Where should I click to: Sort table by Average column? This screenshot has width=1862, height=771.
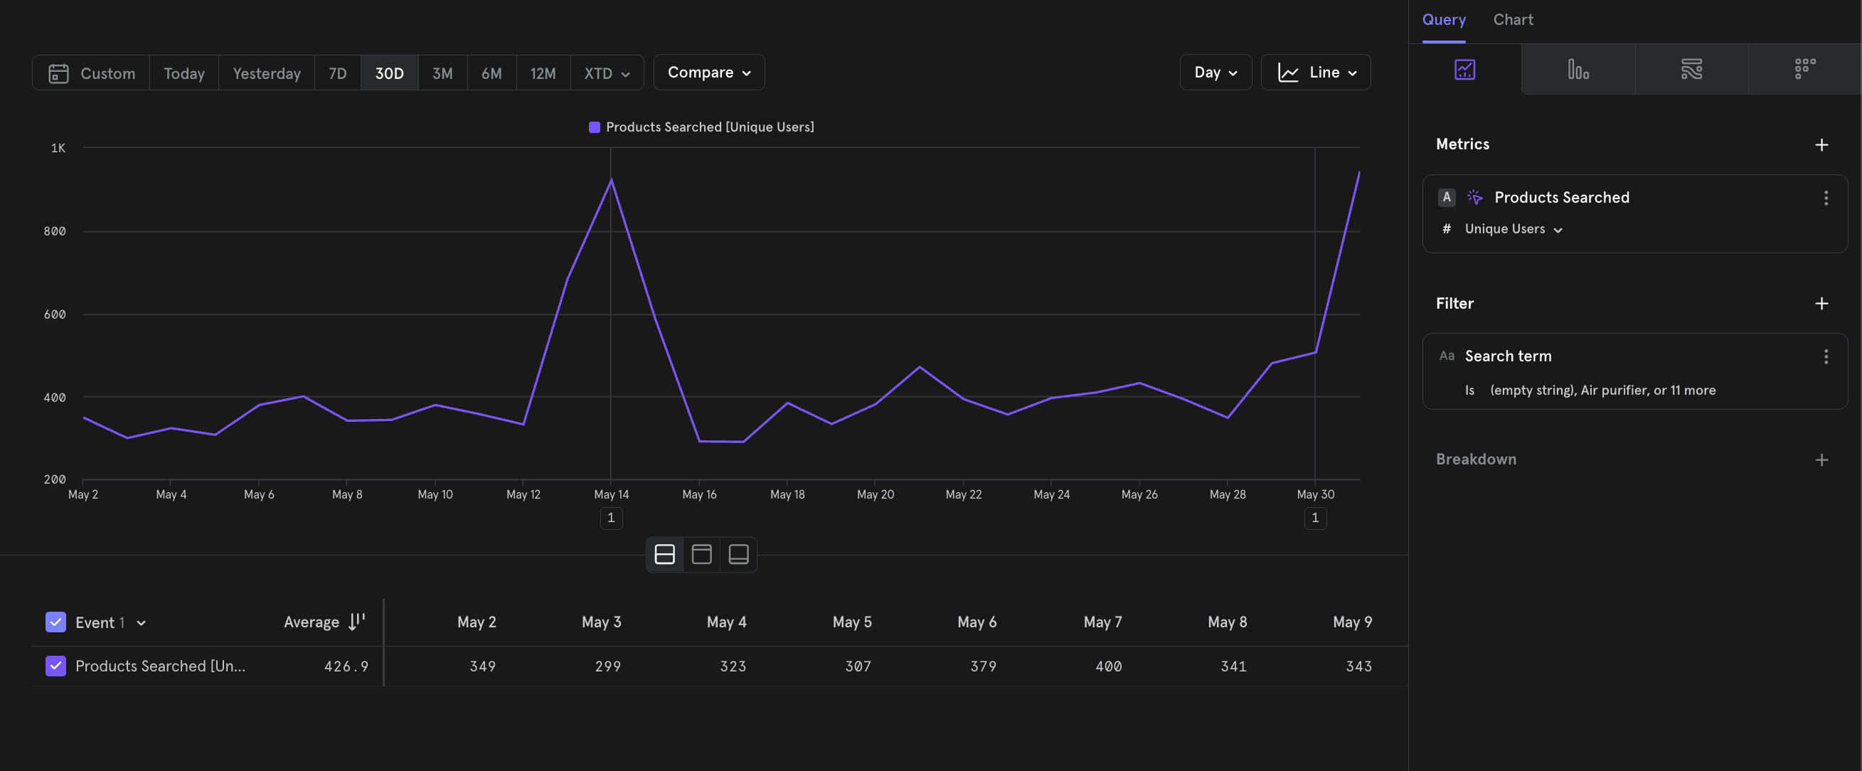pyautogui.click(x=356, y=622)
